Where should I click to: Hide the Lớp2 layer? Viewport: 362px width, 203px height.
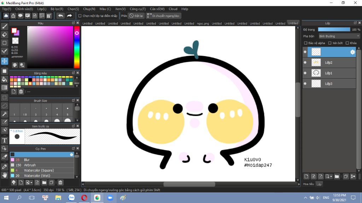click(305, 63)
